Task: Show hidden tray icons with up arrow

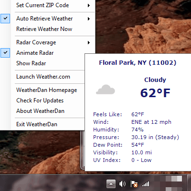Action: coord(111,184)
